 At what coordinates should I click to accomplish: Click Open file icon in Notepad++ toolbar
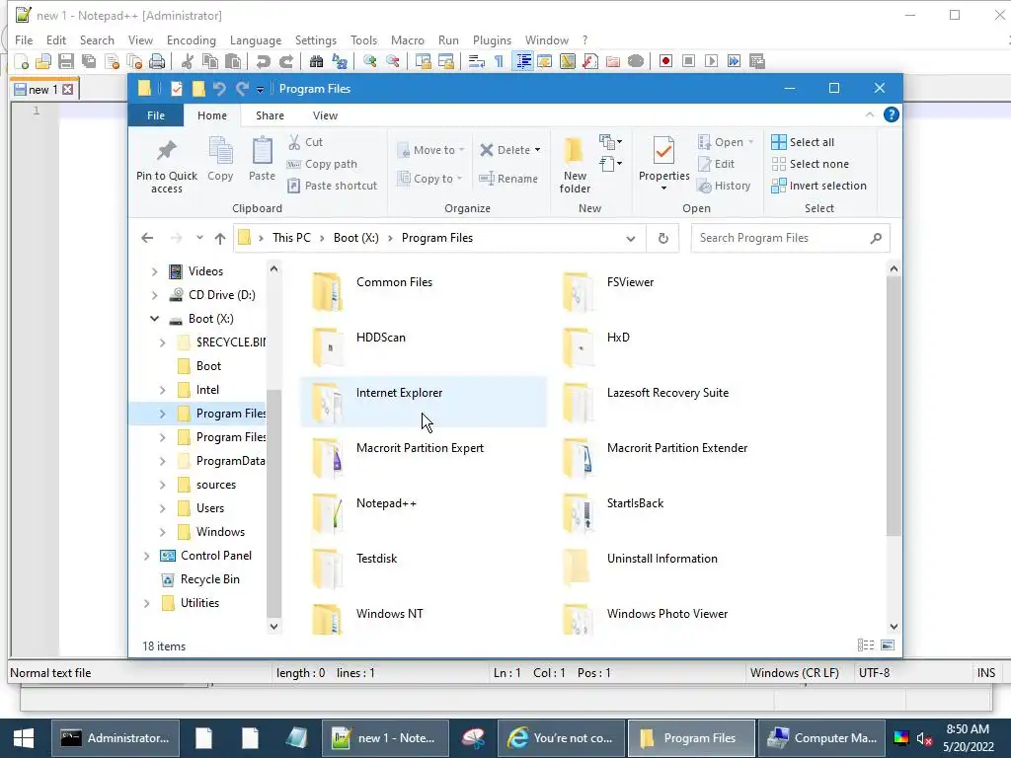tap(43, 61)
